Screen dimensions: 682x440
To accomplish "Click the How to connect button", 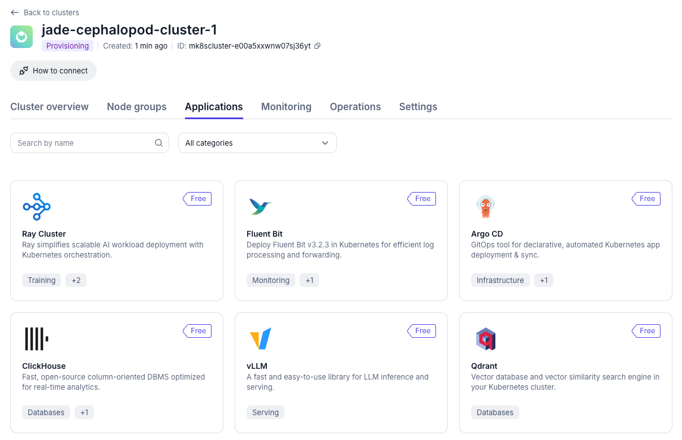I will click(x=54, y=71).
